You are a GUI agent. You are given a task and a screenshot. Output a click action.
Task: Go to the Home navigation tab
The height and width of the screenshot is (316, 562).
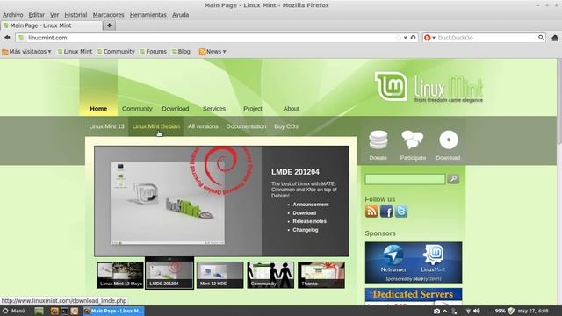[x=98, y=109]
